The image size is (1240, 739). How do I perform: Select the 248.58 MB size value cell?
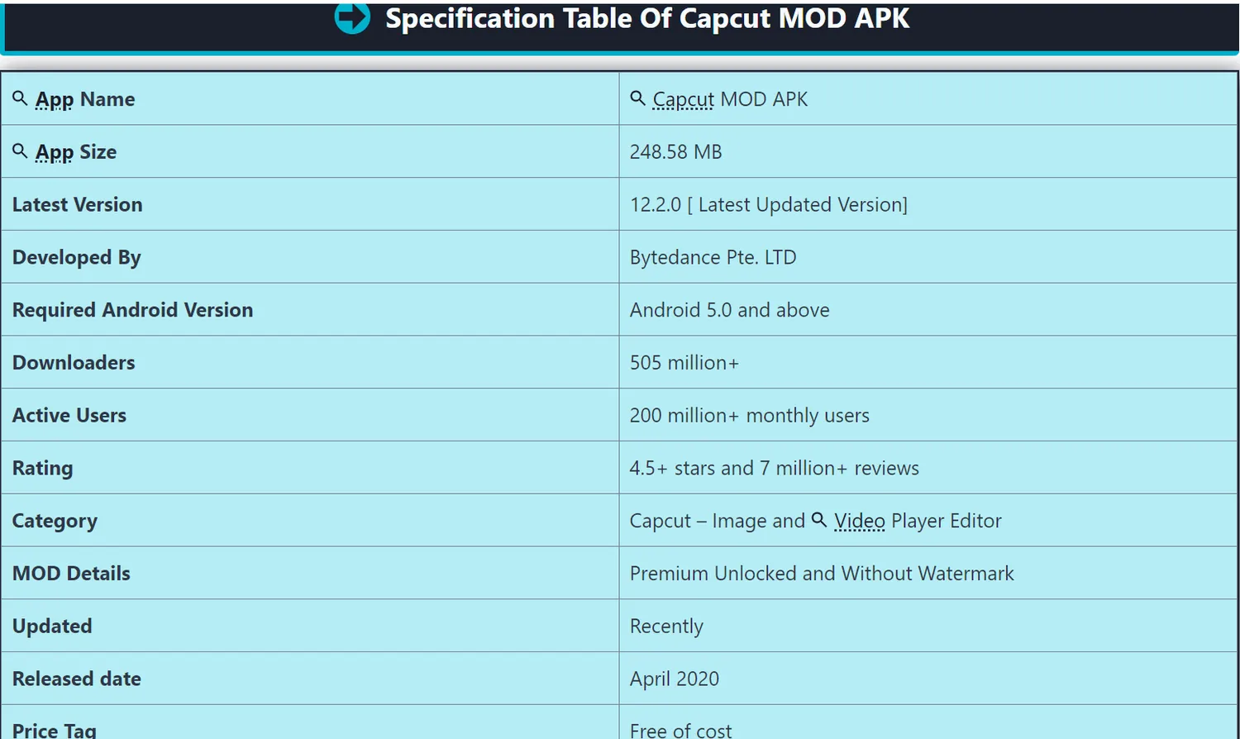pyautogui.click(x=928, y=151)
